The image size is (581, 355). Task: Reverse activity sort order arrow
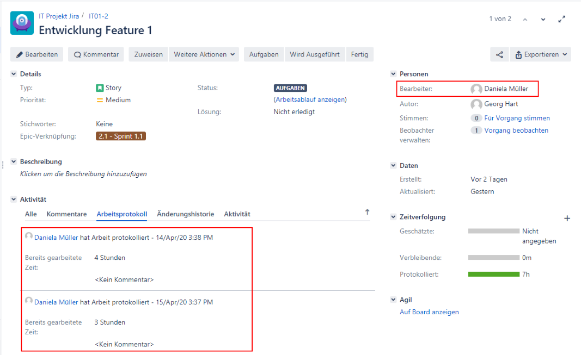point(367,213)
